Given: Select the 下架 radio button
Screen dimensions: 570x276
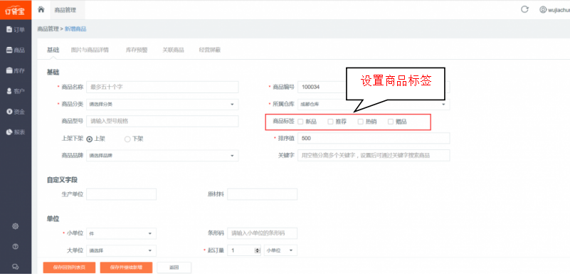Looking at the screenshot, I should point(127,139).
